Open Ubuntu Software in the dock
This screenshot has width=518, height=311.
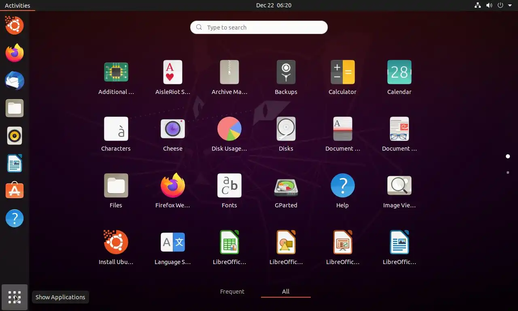click(15, 191)
